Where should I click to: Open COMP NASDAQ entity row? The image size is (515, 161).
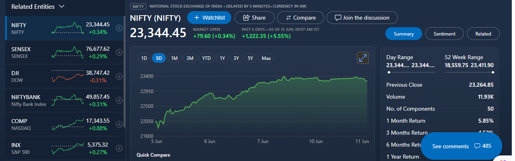65,124
